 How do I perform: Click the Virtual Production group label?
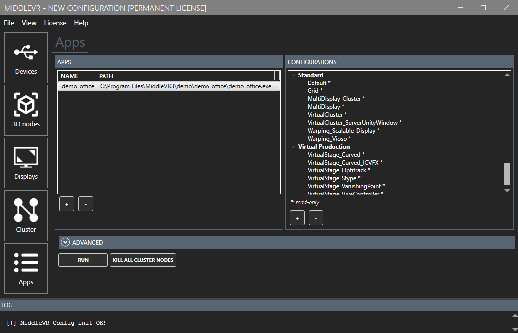324,147
